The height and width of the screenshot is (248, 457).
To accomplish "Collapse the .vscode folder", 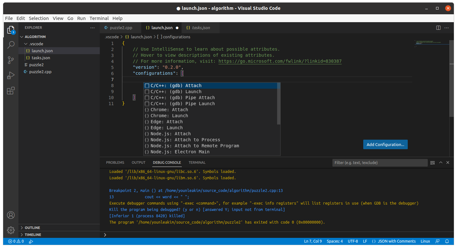I will pos(59,44).
